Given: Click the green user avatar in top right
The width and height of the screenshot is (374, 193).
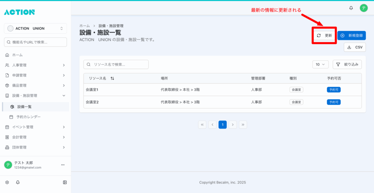Looking at the screenshot, I should point(363,8).
